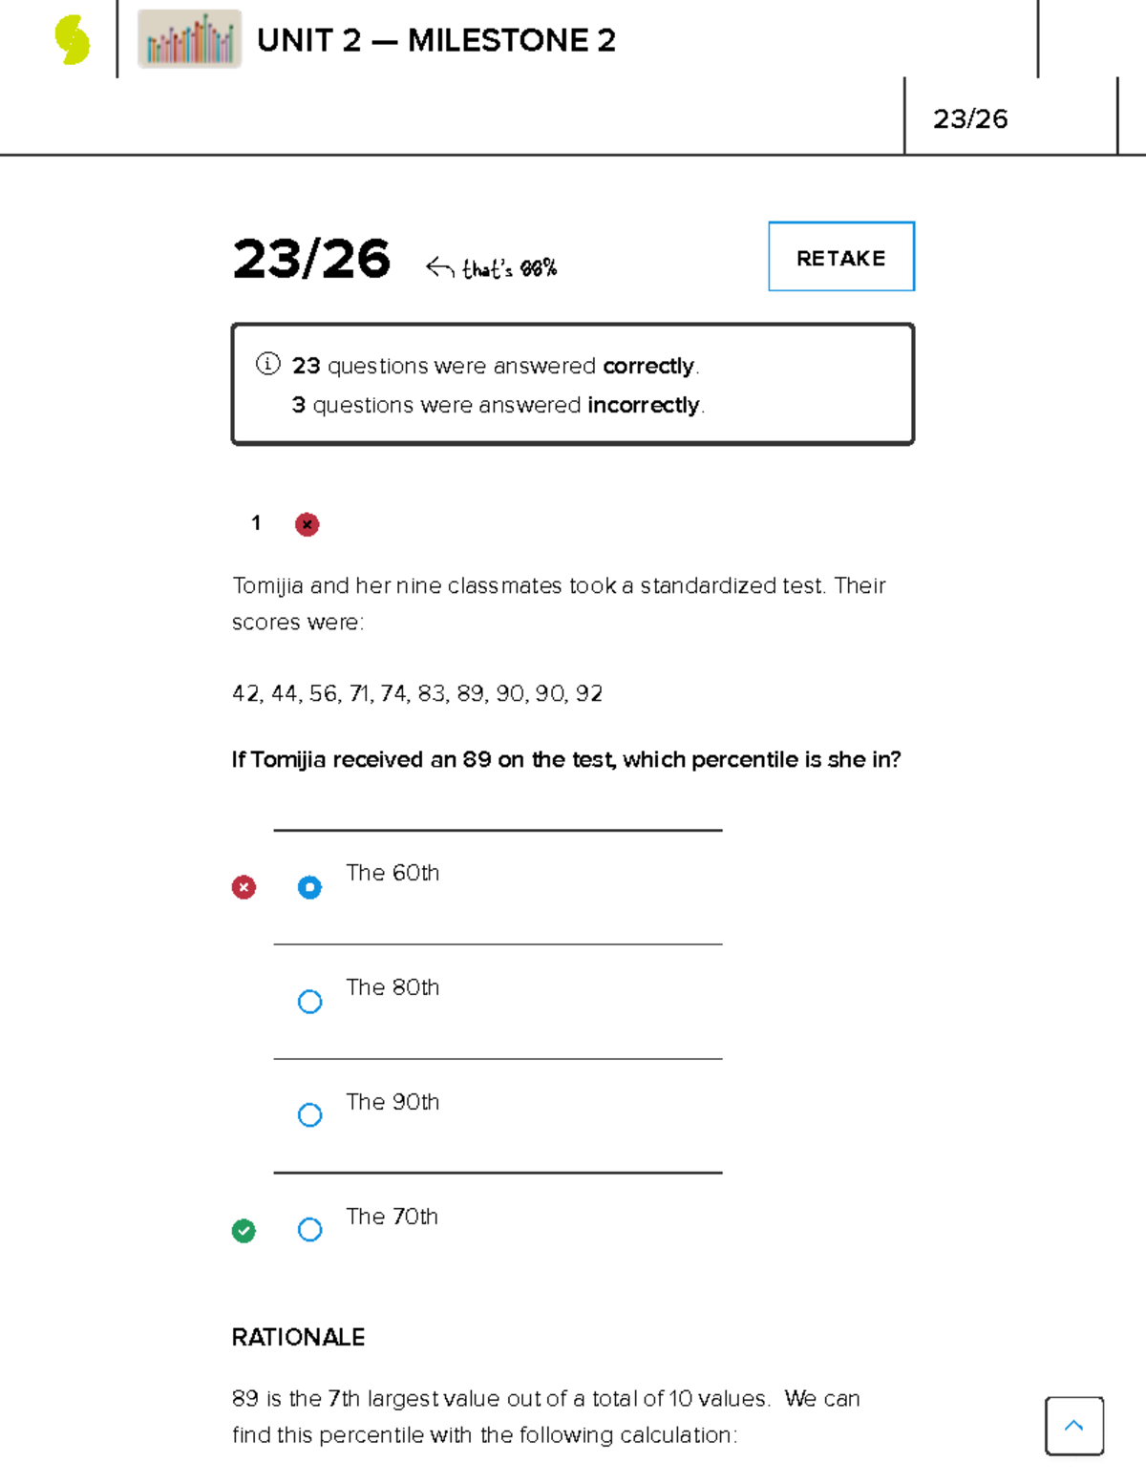Click the red X marker next to the chosen answer

pyautogui.click(x=244, y=887)
